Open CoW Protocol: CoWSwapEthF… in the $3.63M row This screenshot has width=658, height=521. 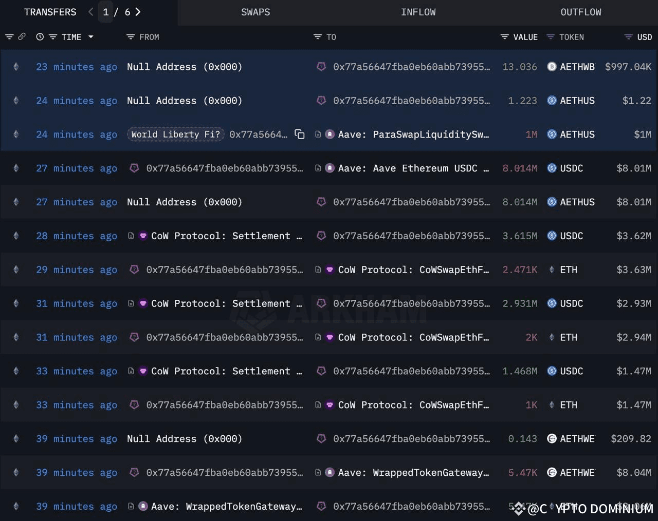(x=414, y=270)
